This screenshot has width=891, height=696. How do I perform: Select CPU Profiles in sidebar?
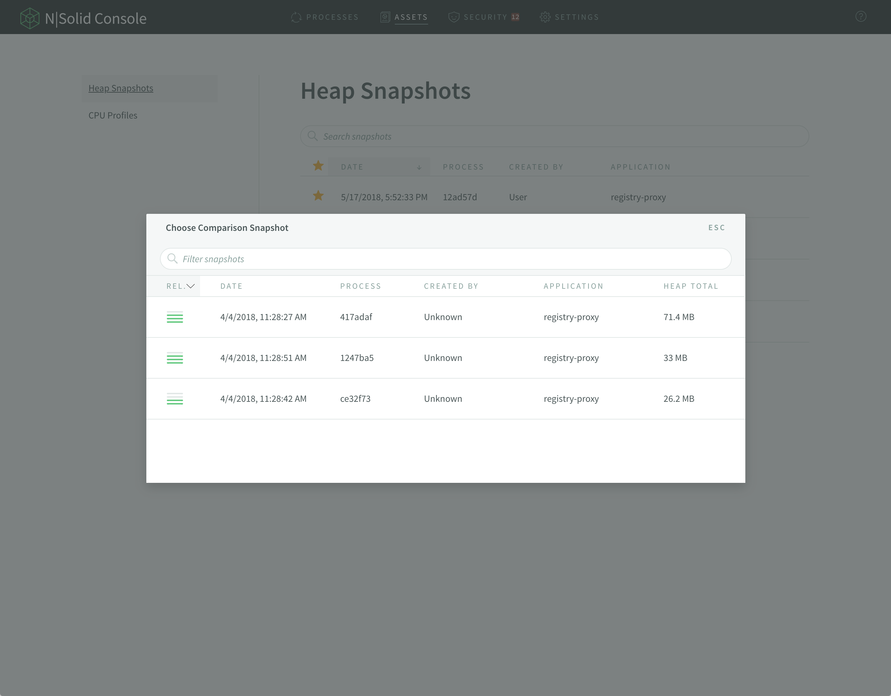pyautogui.click(x=113, y=115)
